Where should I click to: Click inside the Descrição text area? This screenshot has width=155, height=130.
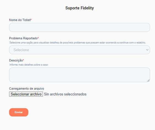point(80,75)
